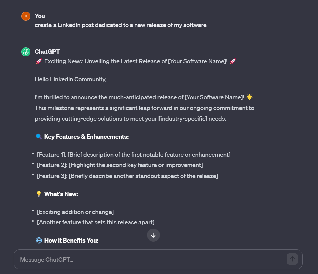
Task: Click the "What's New:" heading text
Action: pyautogui.click(x=61, y=194)
